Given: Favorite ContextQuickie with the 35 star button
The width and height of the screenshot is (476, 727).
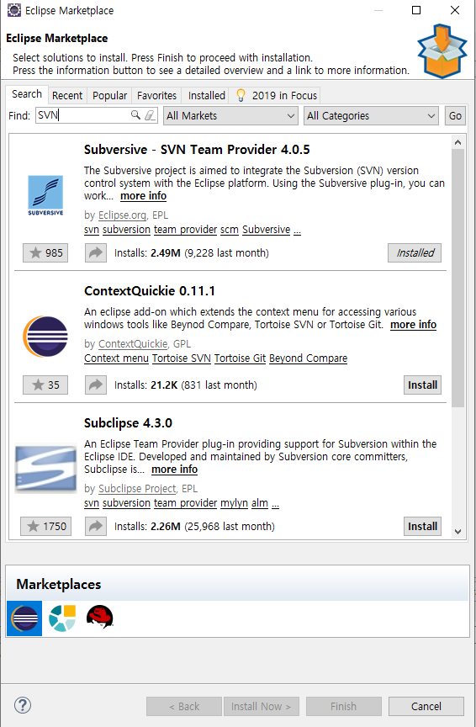Looking at the screenshot, I should click(45, 385).
